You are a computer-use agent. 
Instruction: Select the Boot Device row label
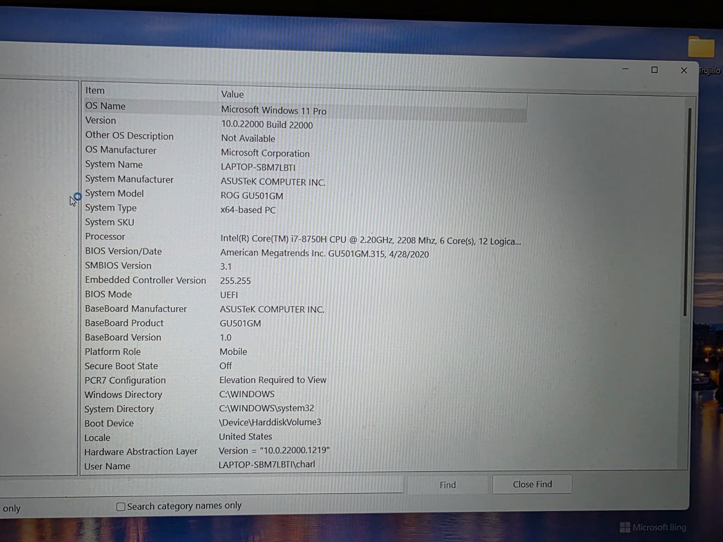click(x=109, y=423)
